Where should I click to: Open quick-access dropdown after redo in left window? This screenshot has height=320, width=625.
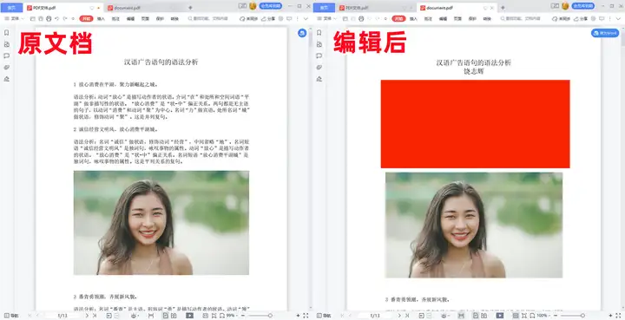pyautogui.click(x=73, y=19)
